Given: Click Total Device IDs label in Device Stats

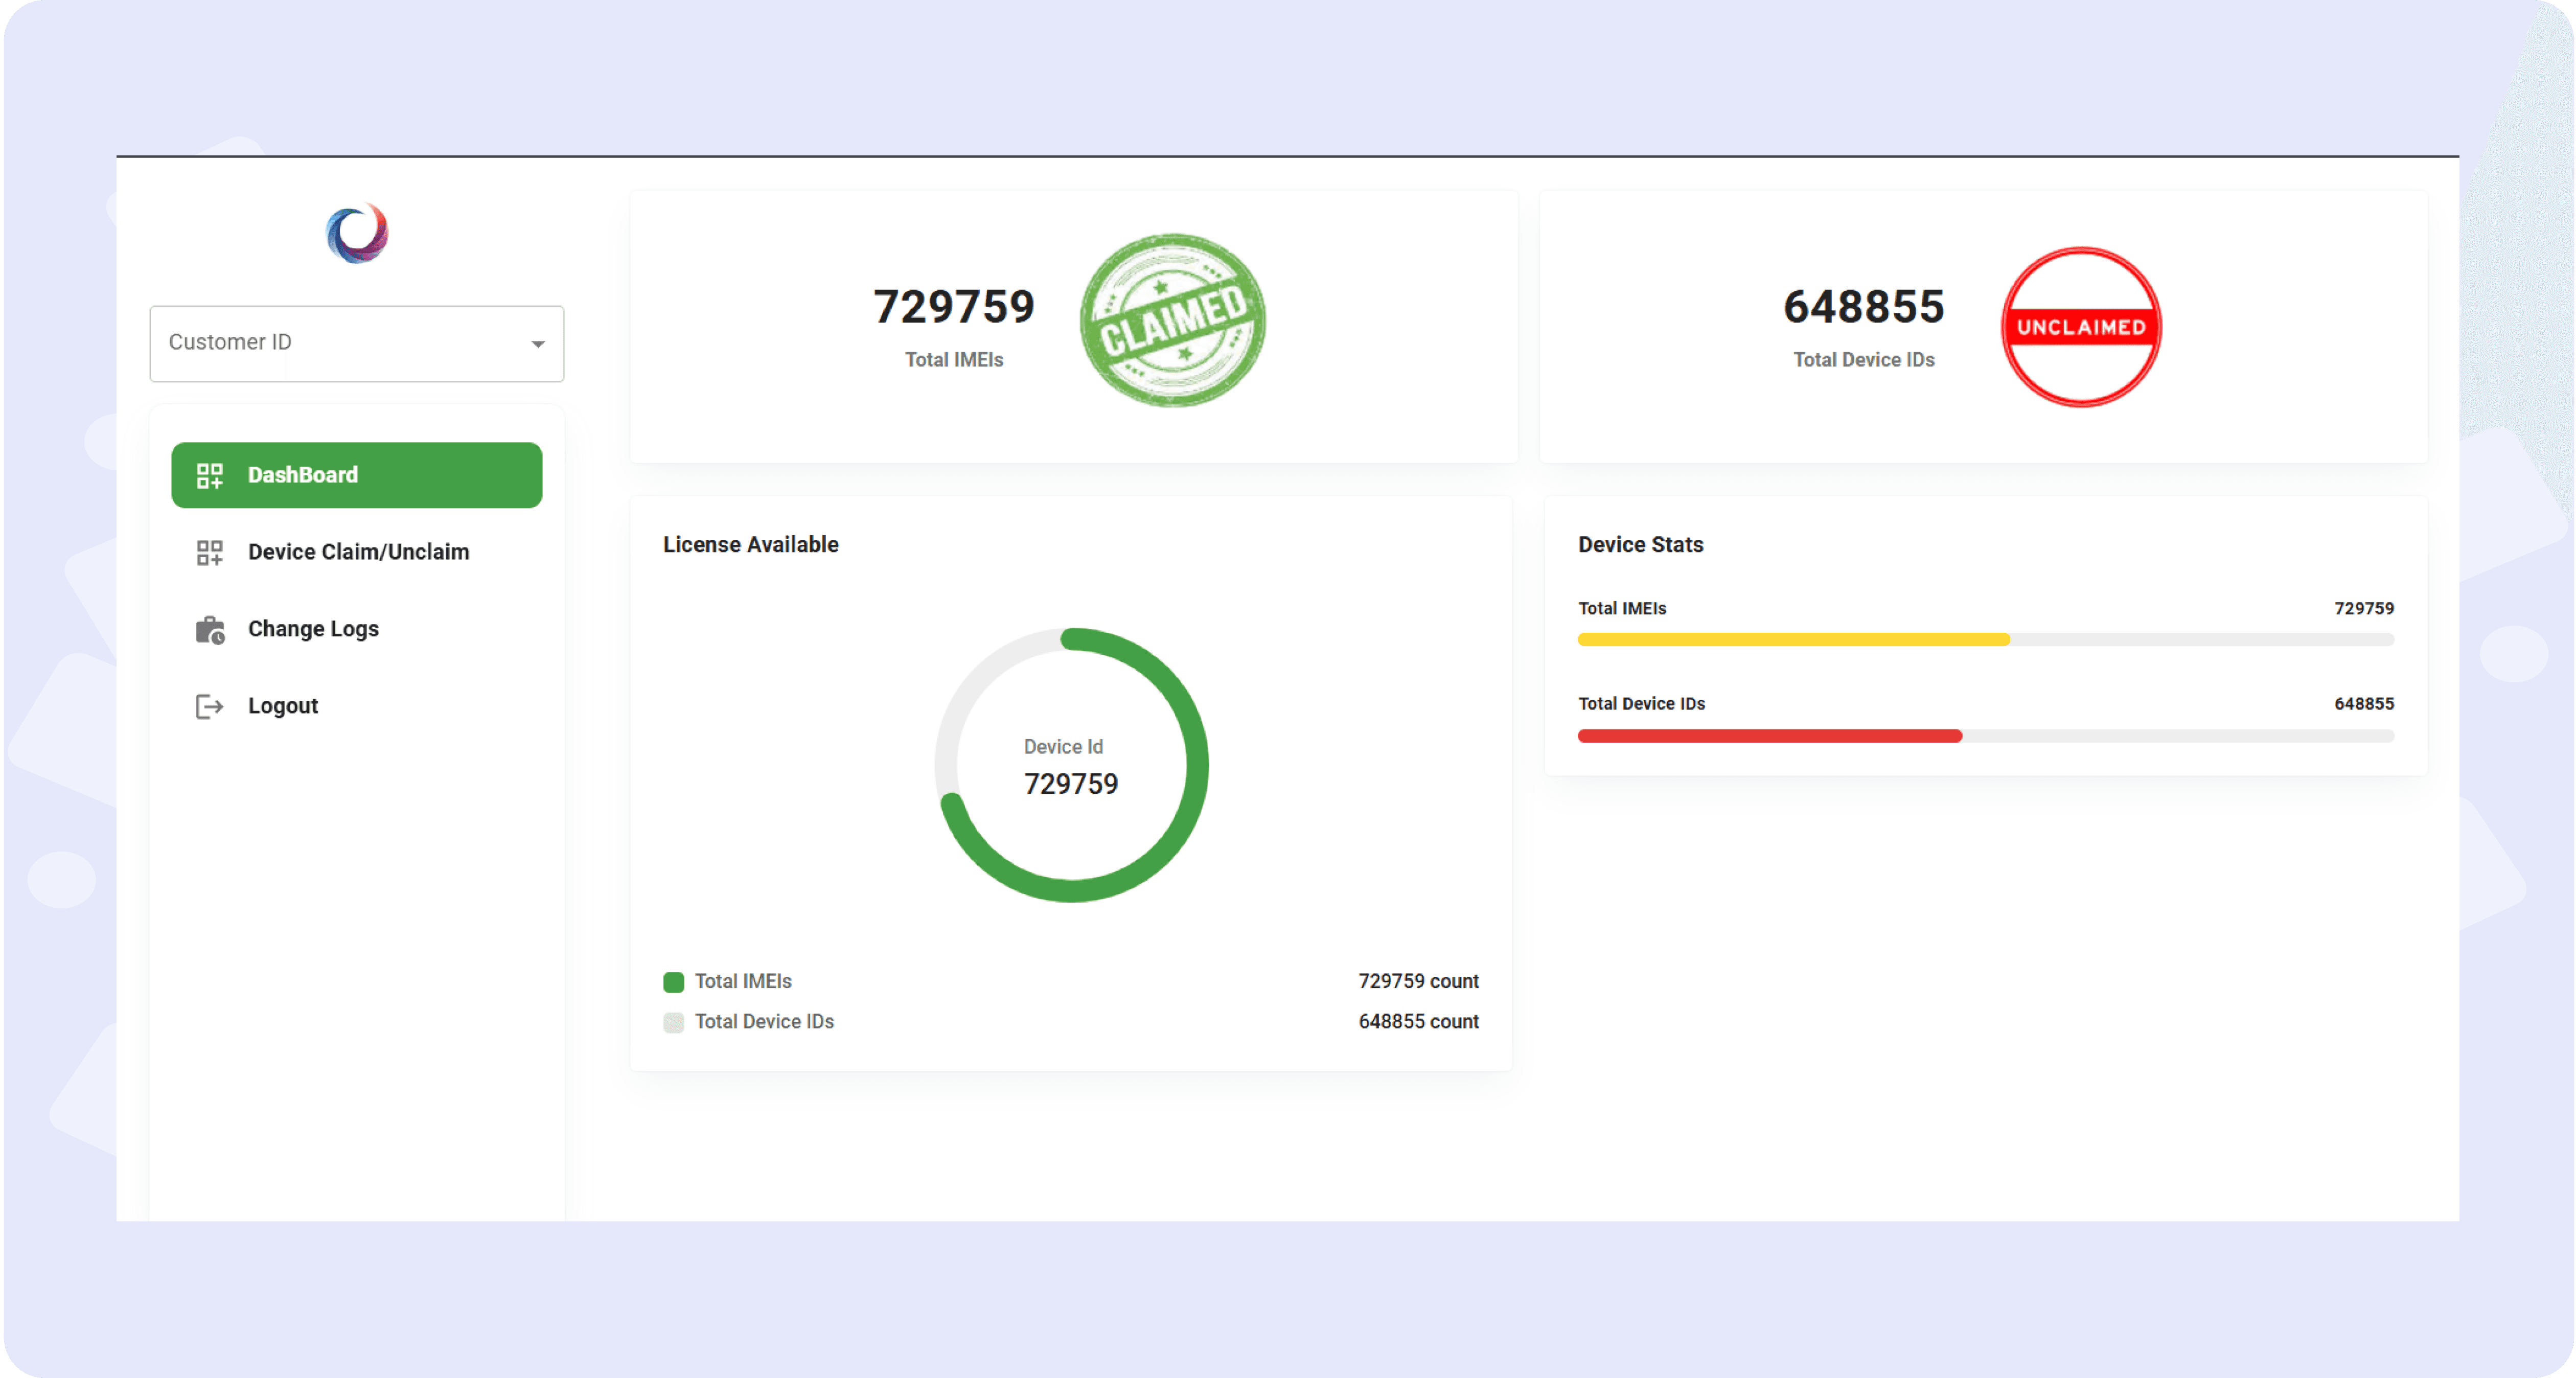Looking at the screenshot, I should (1641, 704).
